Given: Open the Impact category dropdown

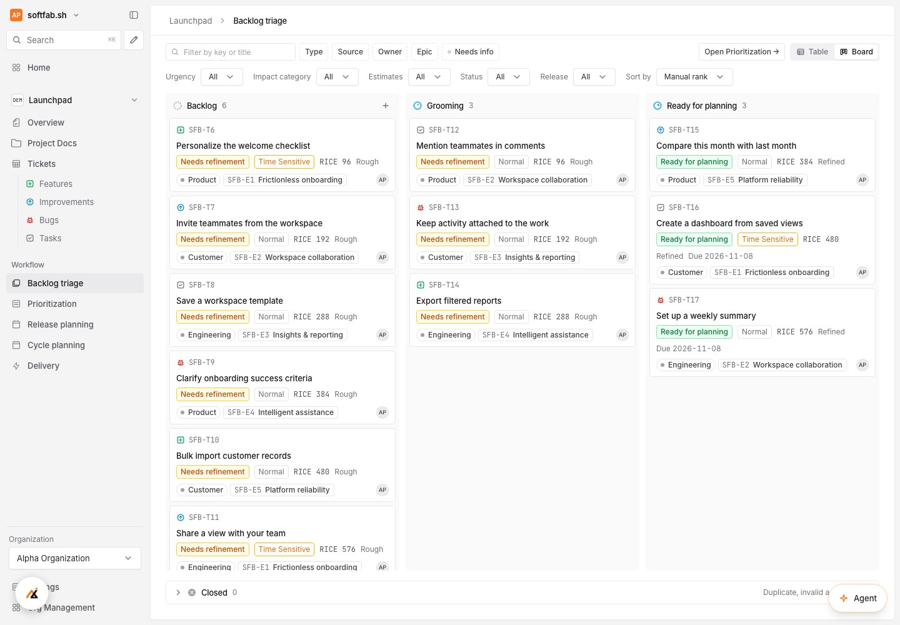Looking at the screenshot, I should pos(337,77).
